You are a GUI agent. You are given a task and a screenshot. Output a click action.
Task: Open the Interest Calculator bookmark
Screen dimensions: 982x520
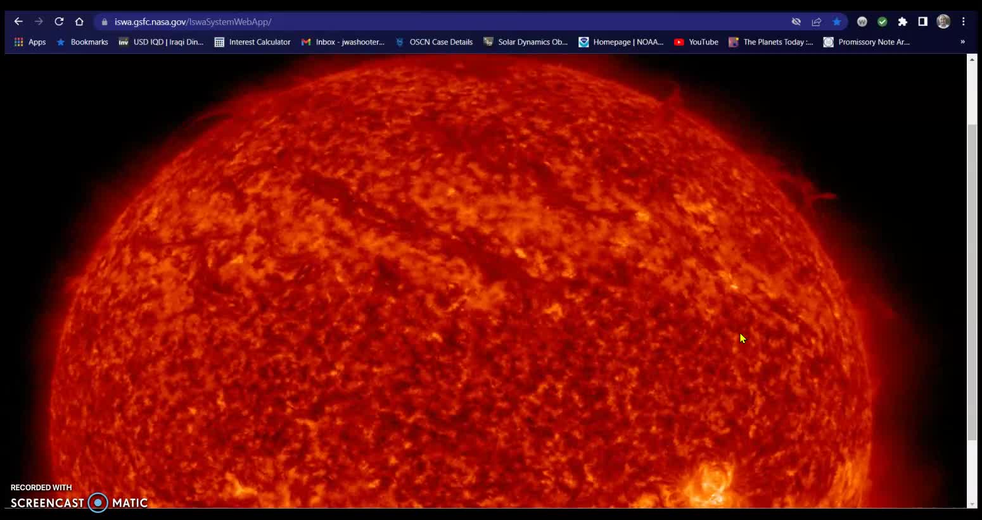coord(252,42)
